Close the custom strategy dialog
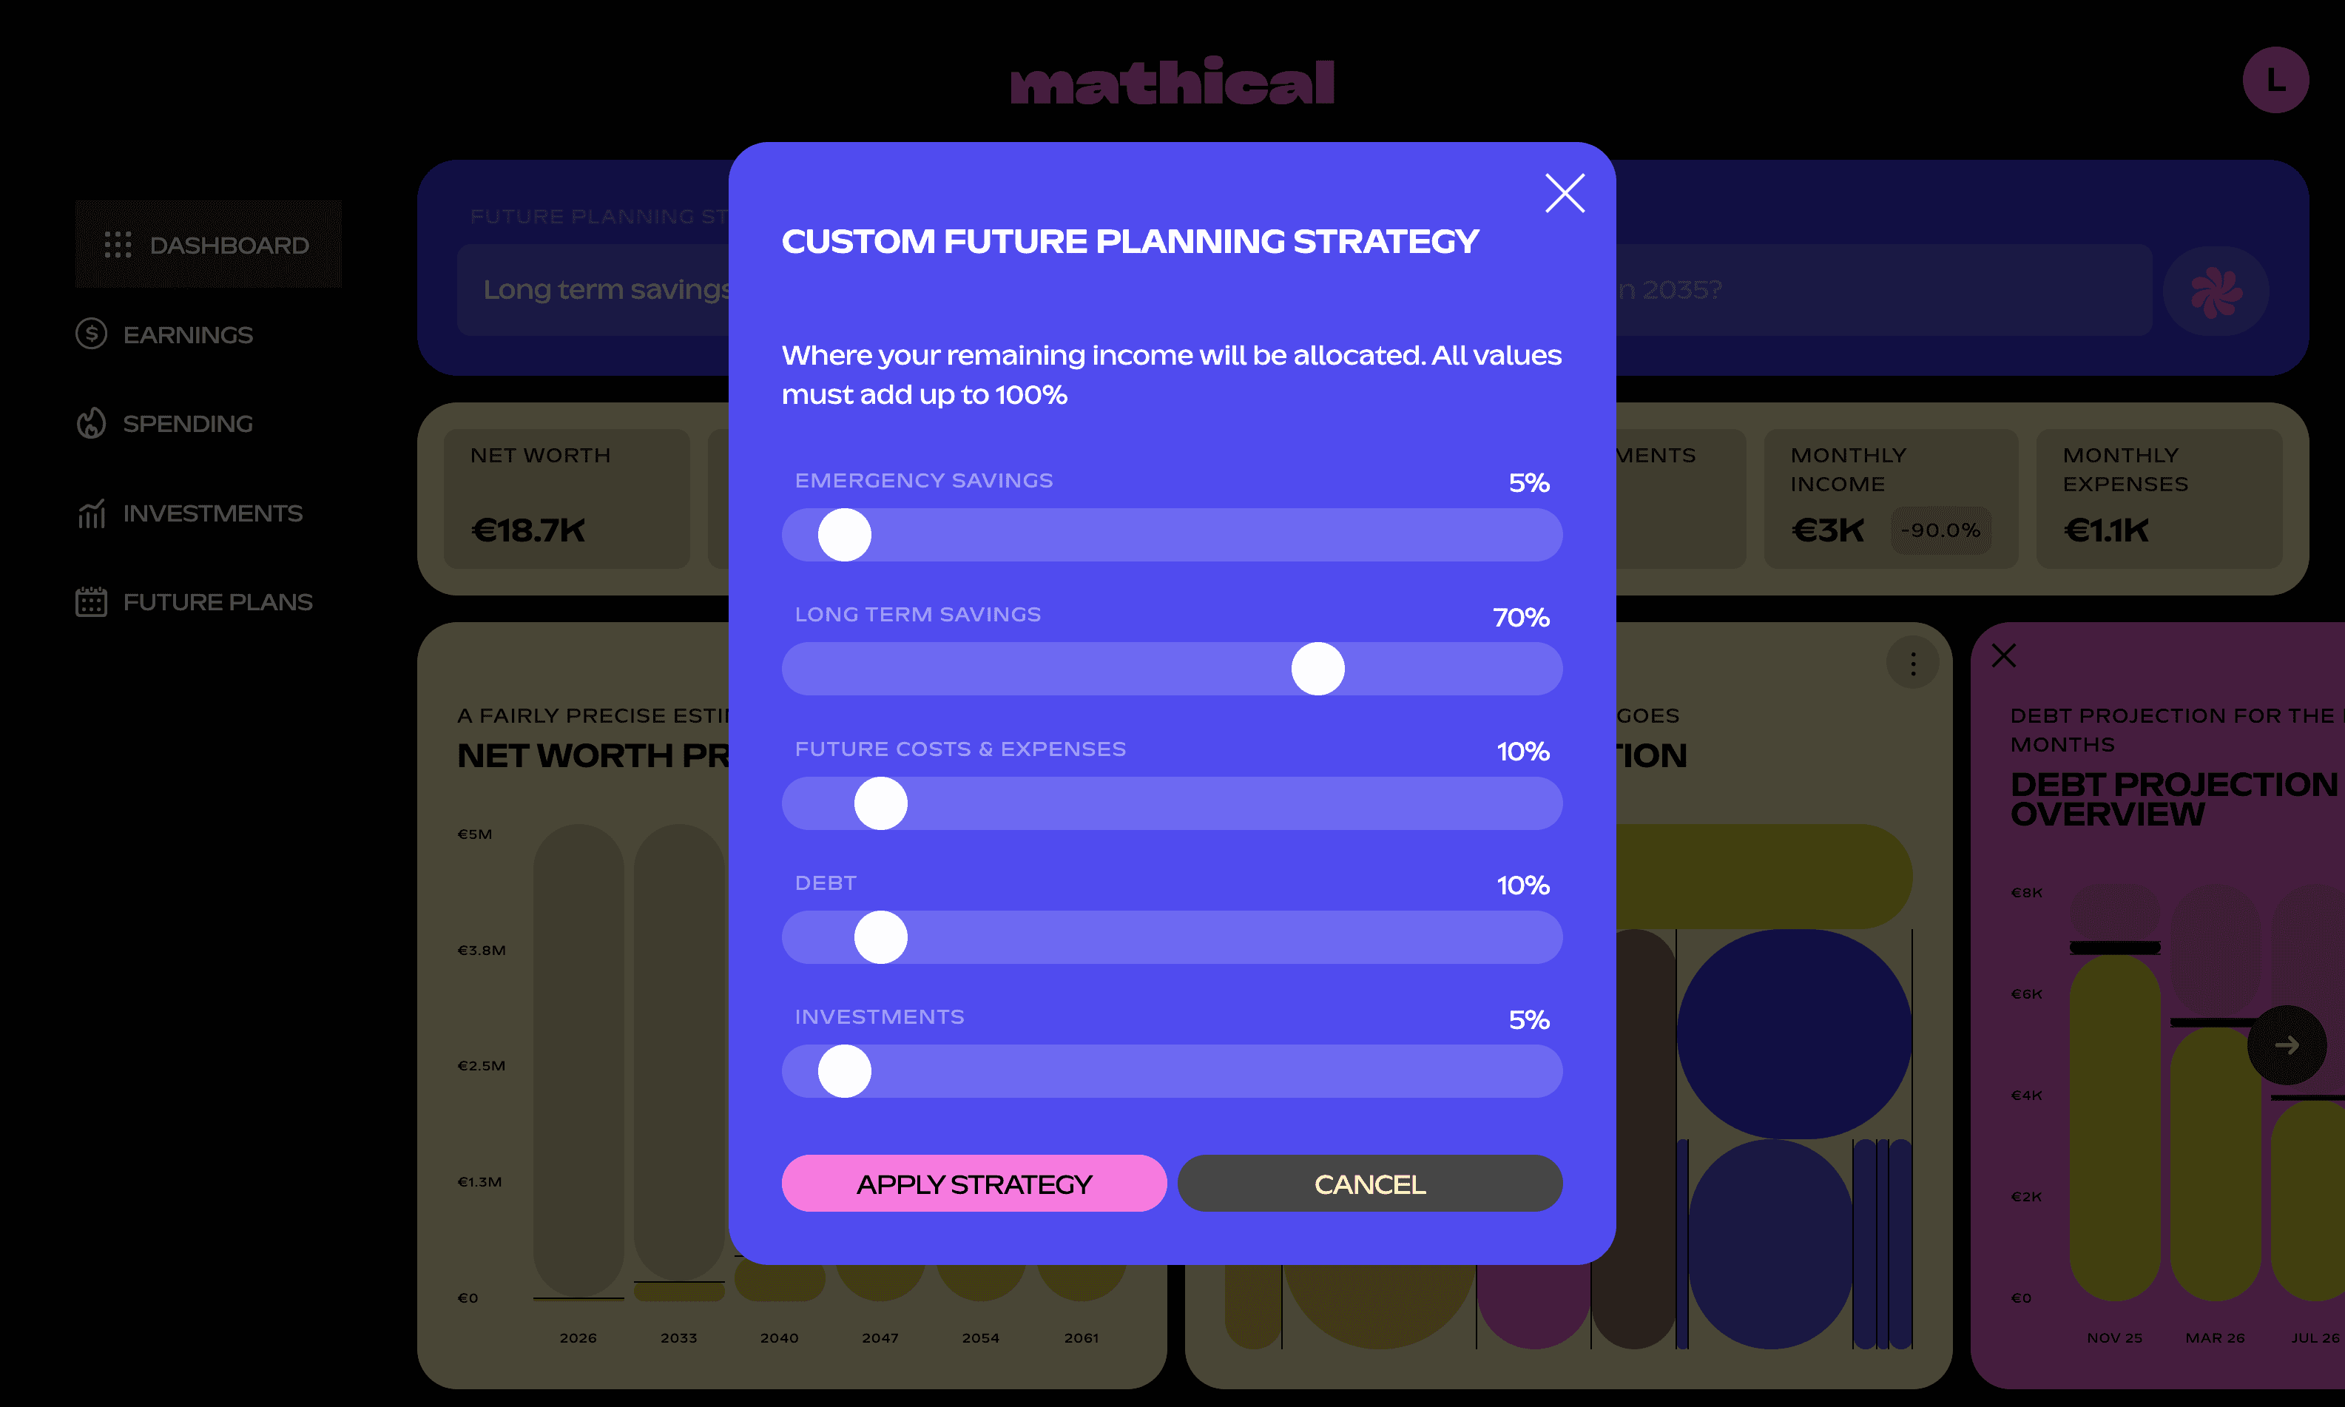 pos(1564,193)
